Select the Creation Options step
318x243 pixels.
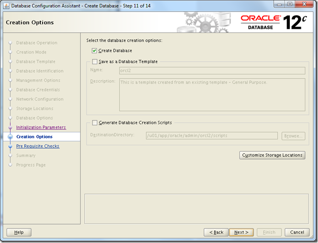(34, 137)
